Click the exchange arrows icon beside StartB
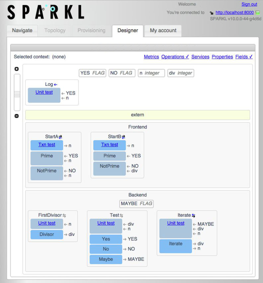The image size is (263, 283). [123, 137]
